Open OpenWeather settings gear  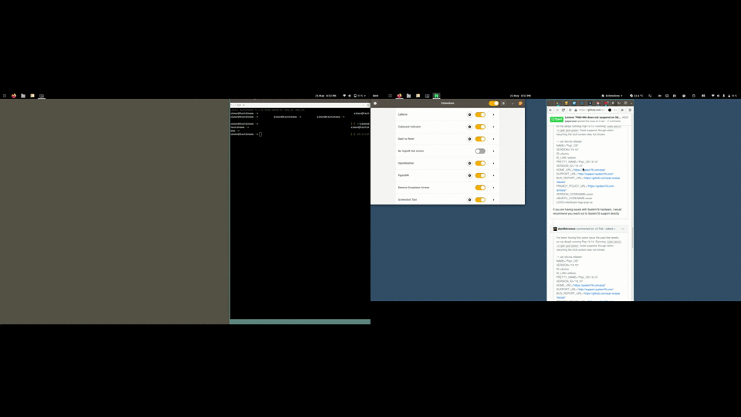(x=469, y=163)
